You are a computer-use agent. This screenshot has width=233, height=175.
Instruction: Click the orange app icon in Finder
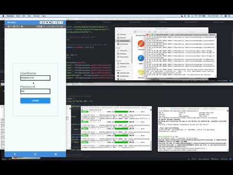click(141, 44)
